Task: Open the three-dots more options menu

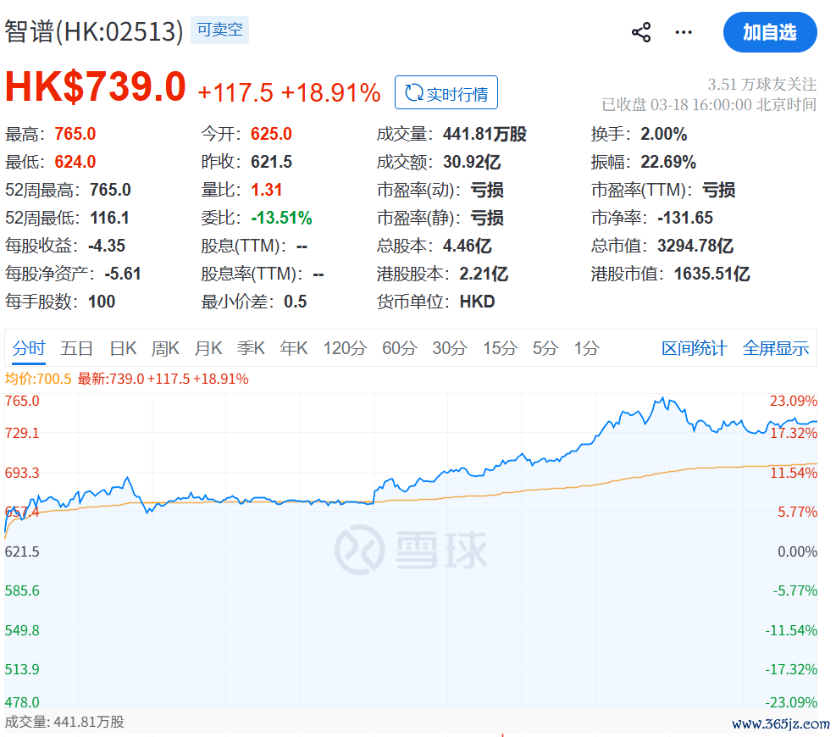Action: pos(684,33)
